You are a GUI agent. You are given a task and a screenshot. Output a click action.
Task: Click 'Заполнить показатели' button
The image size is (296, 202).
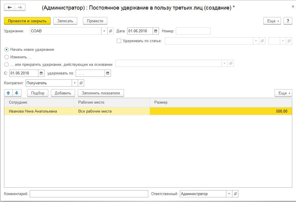(101, 93)
